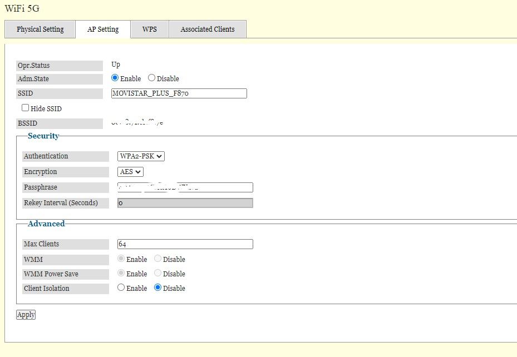Click the Rekey Interval field

(185, 203)
